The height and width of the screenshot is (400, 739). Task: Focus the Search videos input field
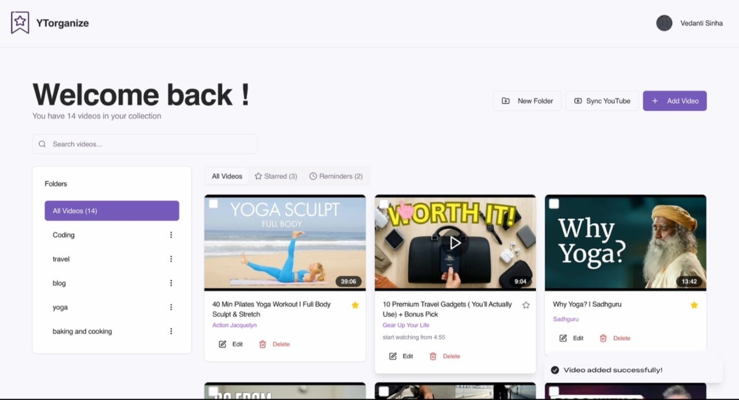145,144
